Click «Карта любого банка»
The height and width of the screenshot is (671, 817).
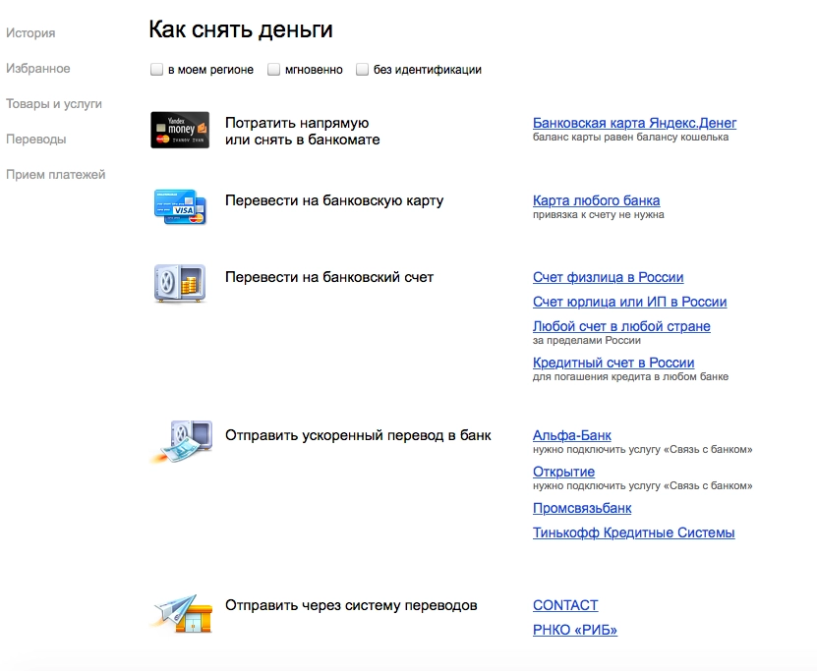[597, 199]
